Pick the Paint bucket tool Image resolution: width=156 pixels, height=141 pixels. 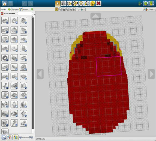click(87, 4)
